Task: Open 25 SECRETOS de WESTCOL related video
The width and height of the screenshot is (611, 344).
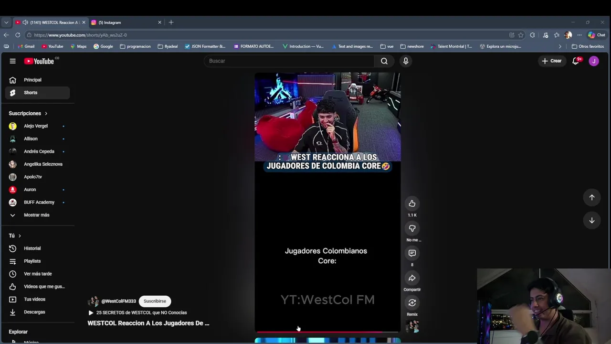Action: pos(137,313)
